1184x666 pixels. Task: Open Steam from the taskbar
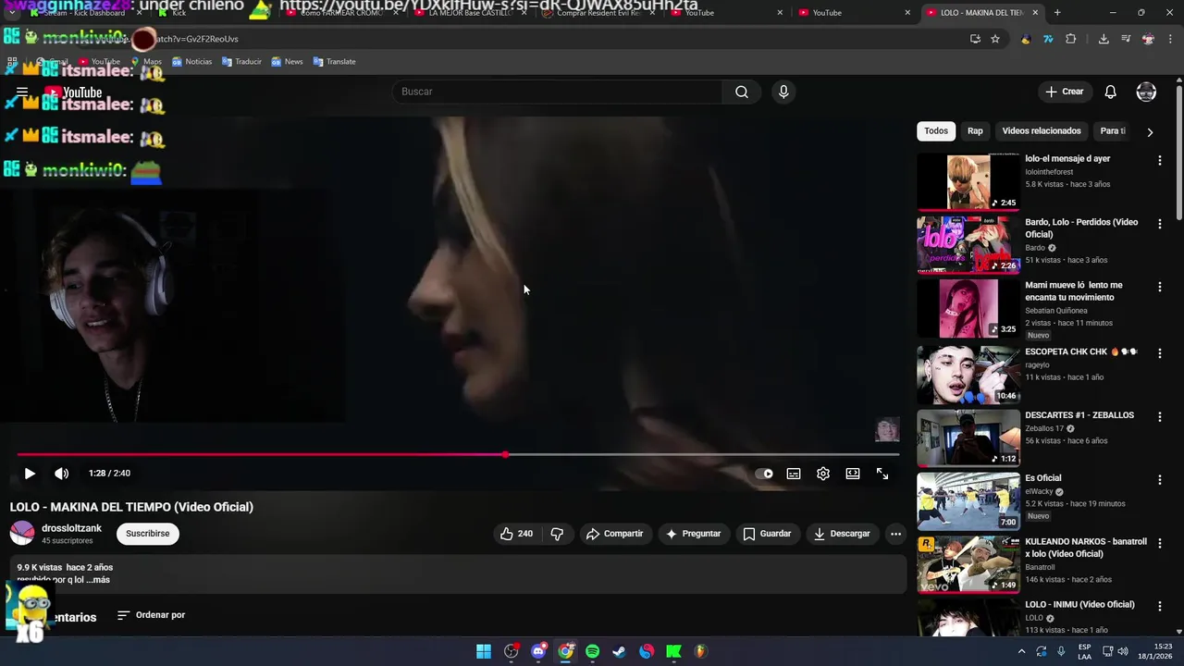coord(620,651)
